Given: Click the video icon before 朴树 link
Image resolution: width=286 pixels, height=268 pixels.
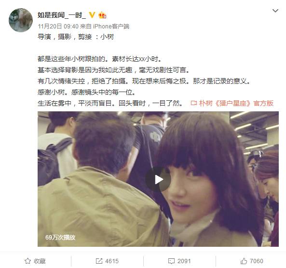Looking at the screenshot, I should pyautogui.click(x=194, y=103).
